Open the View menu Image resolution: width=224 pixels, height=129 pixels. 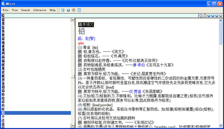pyautogui.click(x=15, y=10)
